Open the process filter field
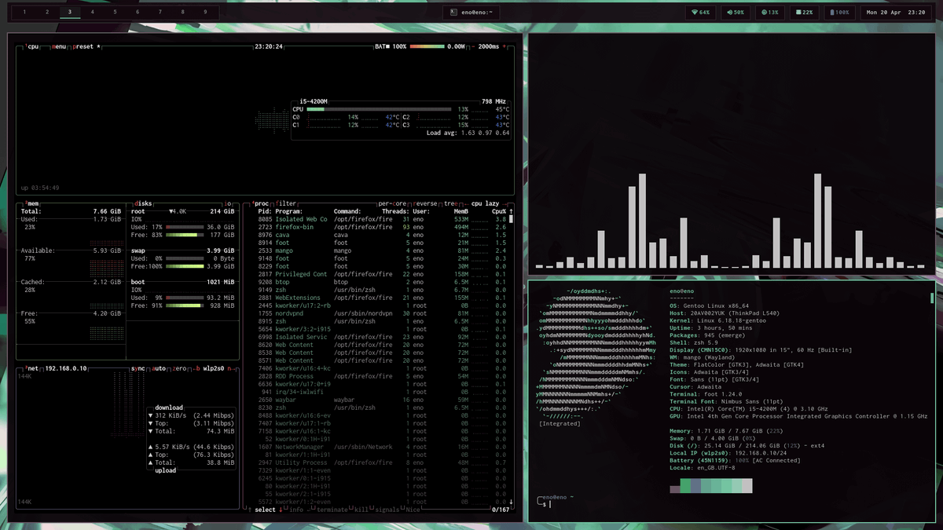The width and height of the screenshot is (943, 530). pyautogui.click(x=287, y=203)
